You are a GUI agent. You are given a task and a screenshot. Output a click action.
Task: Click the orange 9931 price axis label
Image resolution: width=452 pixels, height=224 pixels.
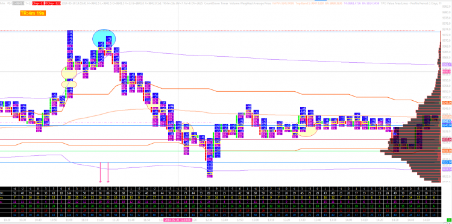[447, 151]
